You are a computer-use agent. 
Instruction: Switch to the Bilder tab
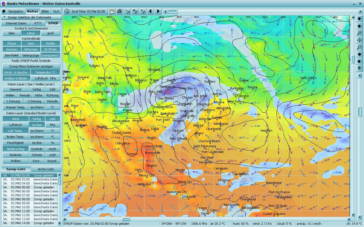45,11
